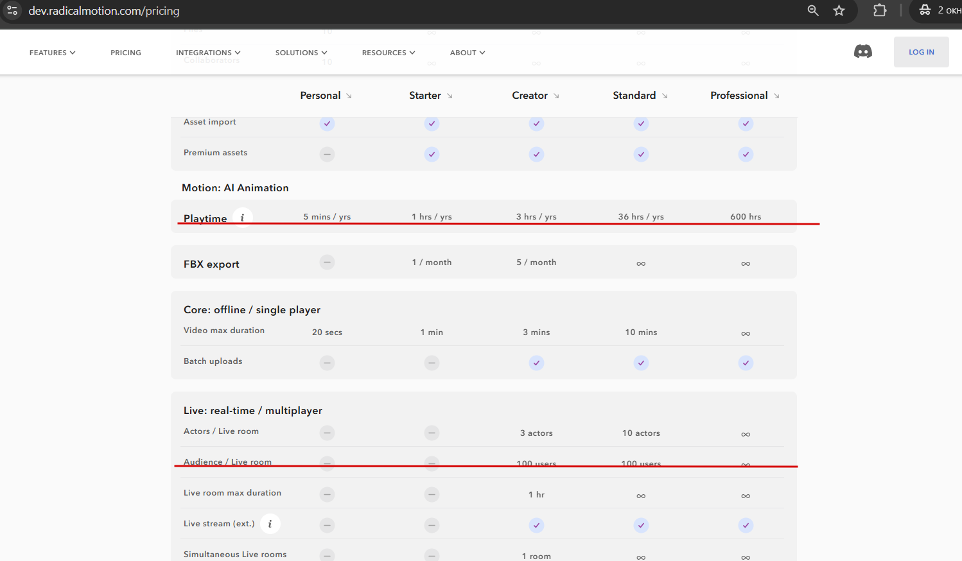Click Batch uploads checkmark for Professional

[746, 363]
